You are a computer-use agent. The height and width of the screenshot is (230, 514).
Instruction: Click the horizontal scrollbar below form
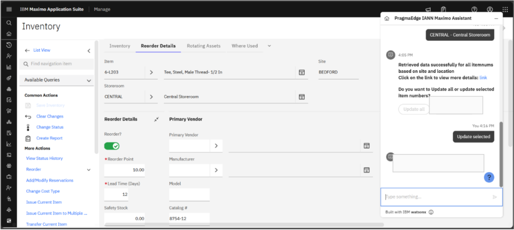tap(244, 225)
